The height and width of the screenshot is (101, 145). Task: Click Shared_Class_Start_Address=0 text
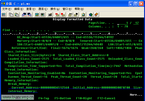[83, 55]
